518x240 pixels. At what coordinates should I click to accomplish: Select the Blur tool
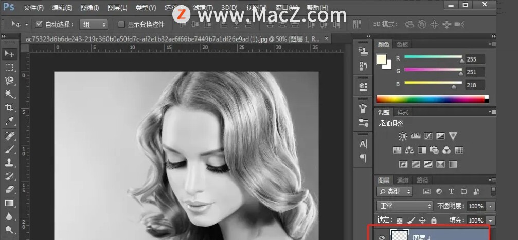tap(9, 216)
